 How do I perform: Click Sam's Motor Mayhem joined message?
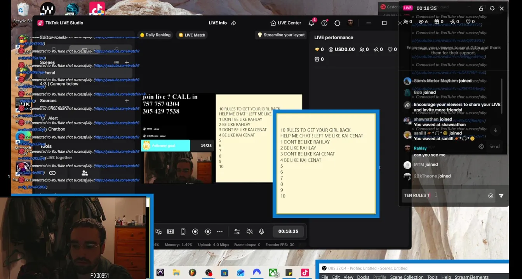[442, 81]
